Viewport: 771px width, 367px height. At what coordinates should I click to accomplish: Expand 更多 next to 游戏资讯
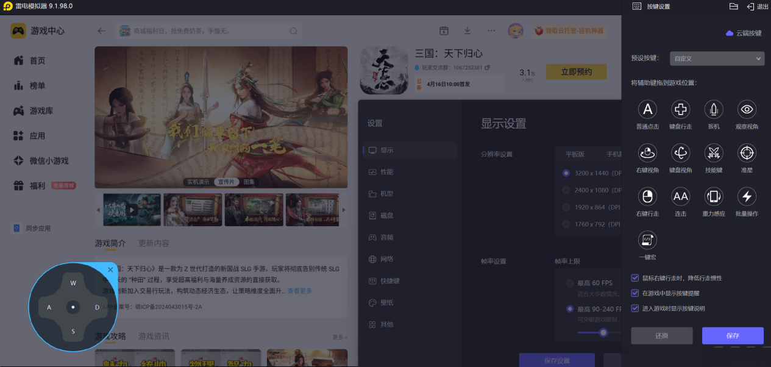[339, 337]
